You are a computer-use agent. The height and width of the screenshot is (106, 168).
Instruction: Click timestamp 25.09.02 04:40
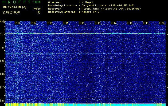pyautogui.click(x=11, y=12)
